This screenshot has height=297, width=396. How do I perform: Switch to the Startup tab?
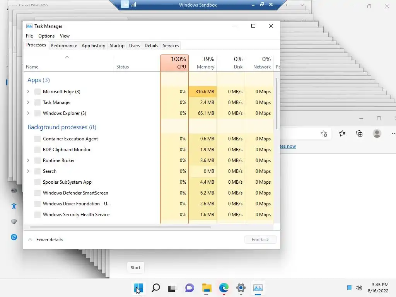click(x=117, y=46)
